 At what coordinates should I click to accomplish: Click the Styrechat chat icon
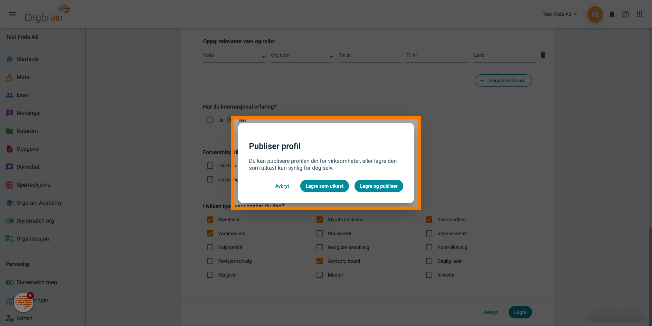[x=10, y=167]
